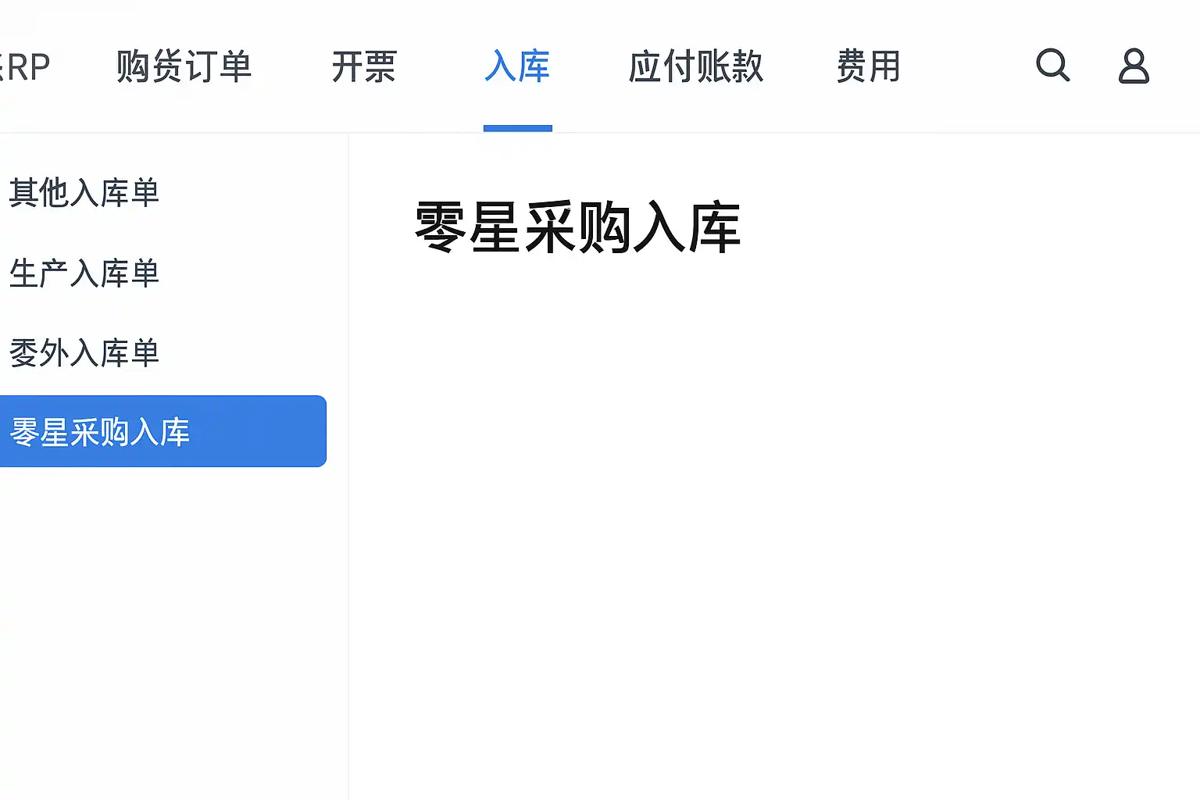Click the divider between sidebar and content
Image resolution: width=1200 pixels, height=800 pixels.
(348, 469)
